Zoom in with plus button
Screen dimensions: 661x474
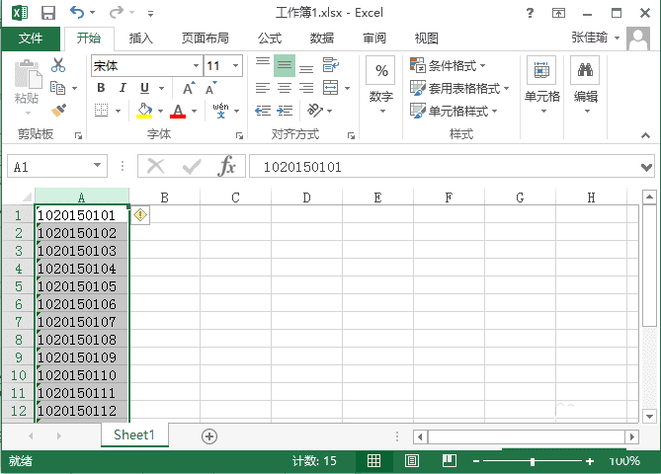590,462
